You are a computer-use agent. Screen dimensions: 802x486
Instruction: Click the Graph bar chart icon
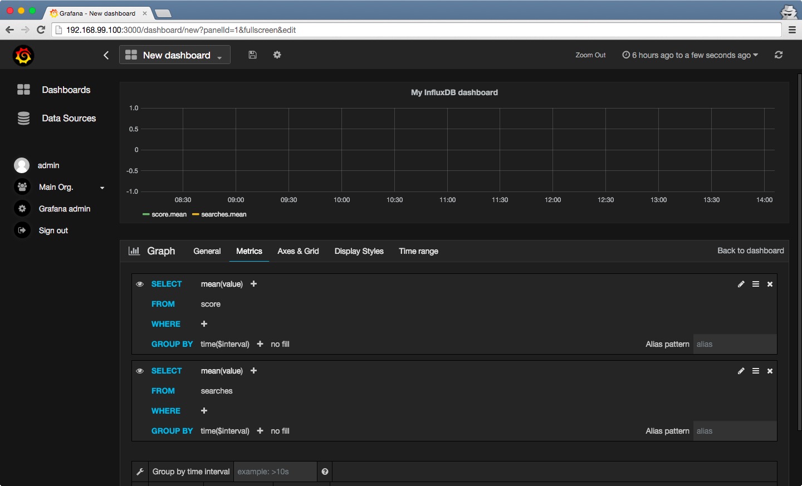[134, 251]
